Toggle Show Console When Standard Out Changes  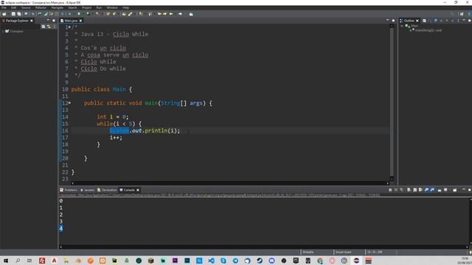pos(426,190)
